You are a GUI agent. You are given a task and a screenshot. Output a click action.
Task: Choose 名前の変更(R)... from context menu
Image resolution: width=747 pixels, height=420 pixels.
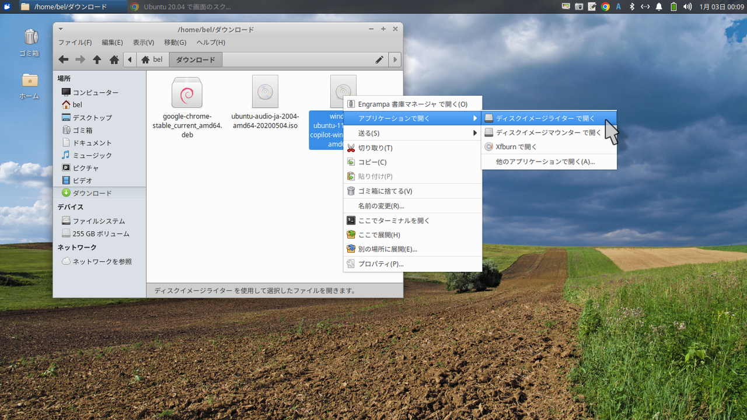tap(413, 206)
